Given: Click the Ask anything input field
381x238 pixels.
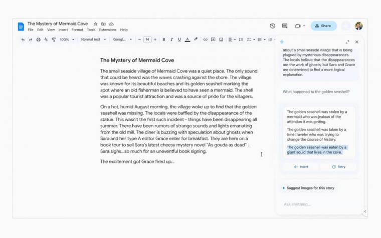Looking at the screenshot, I should click(x=319, y=204).
